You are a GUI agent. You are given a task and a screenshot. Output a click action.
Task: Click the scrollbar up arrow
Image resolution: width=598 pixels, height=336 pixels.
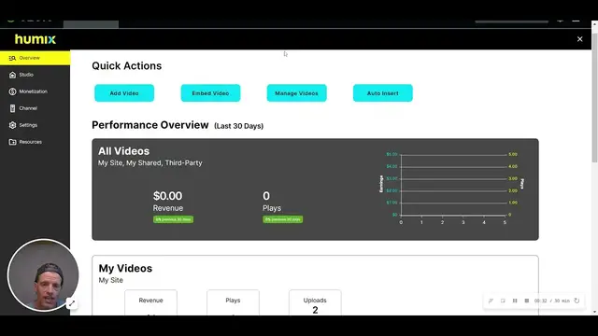594,23
